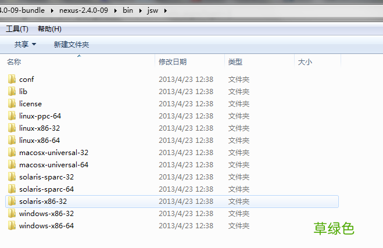Click the license folder icon
Image resolution: width=383 pixels, height=248 pixels.
coord(12,103)
